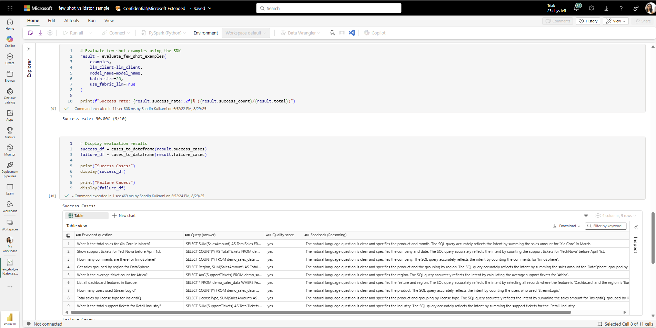Click the History button
The image size is (656, 328).
pos(588,21)
